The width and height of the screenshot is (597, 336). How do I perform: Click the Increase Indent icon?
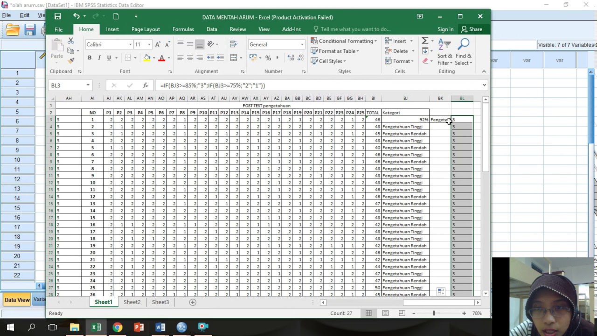point(220,58)
